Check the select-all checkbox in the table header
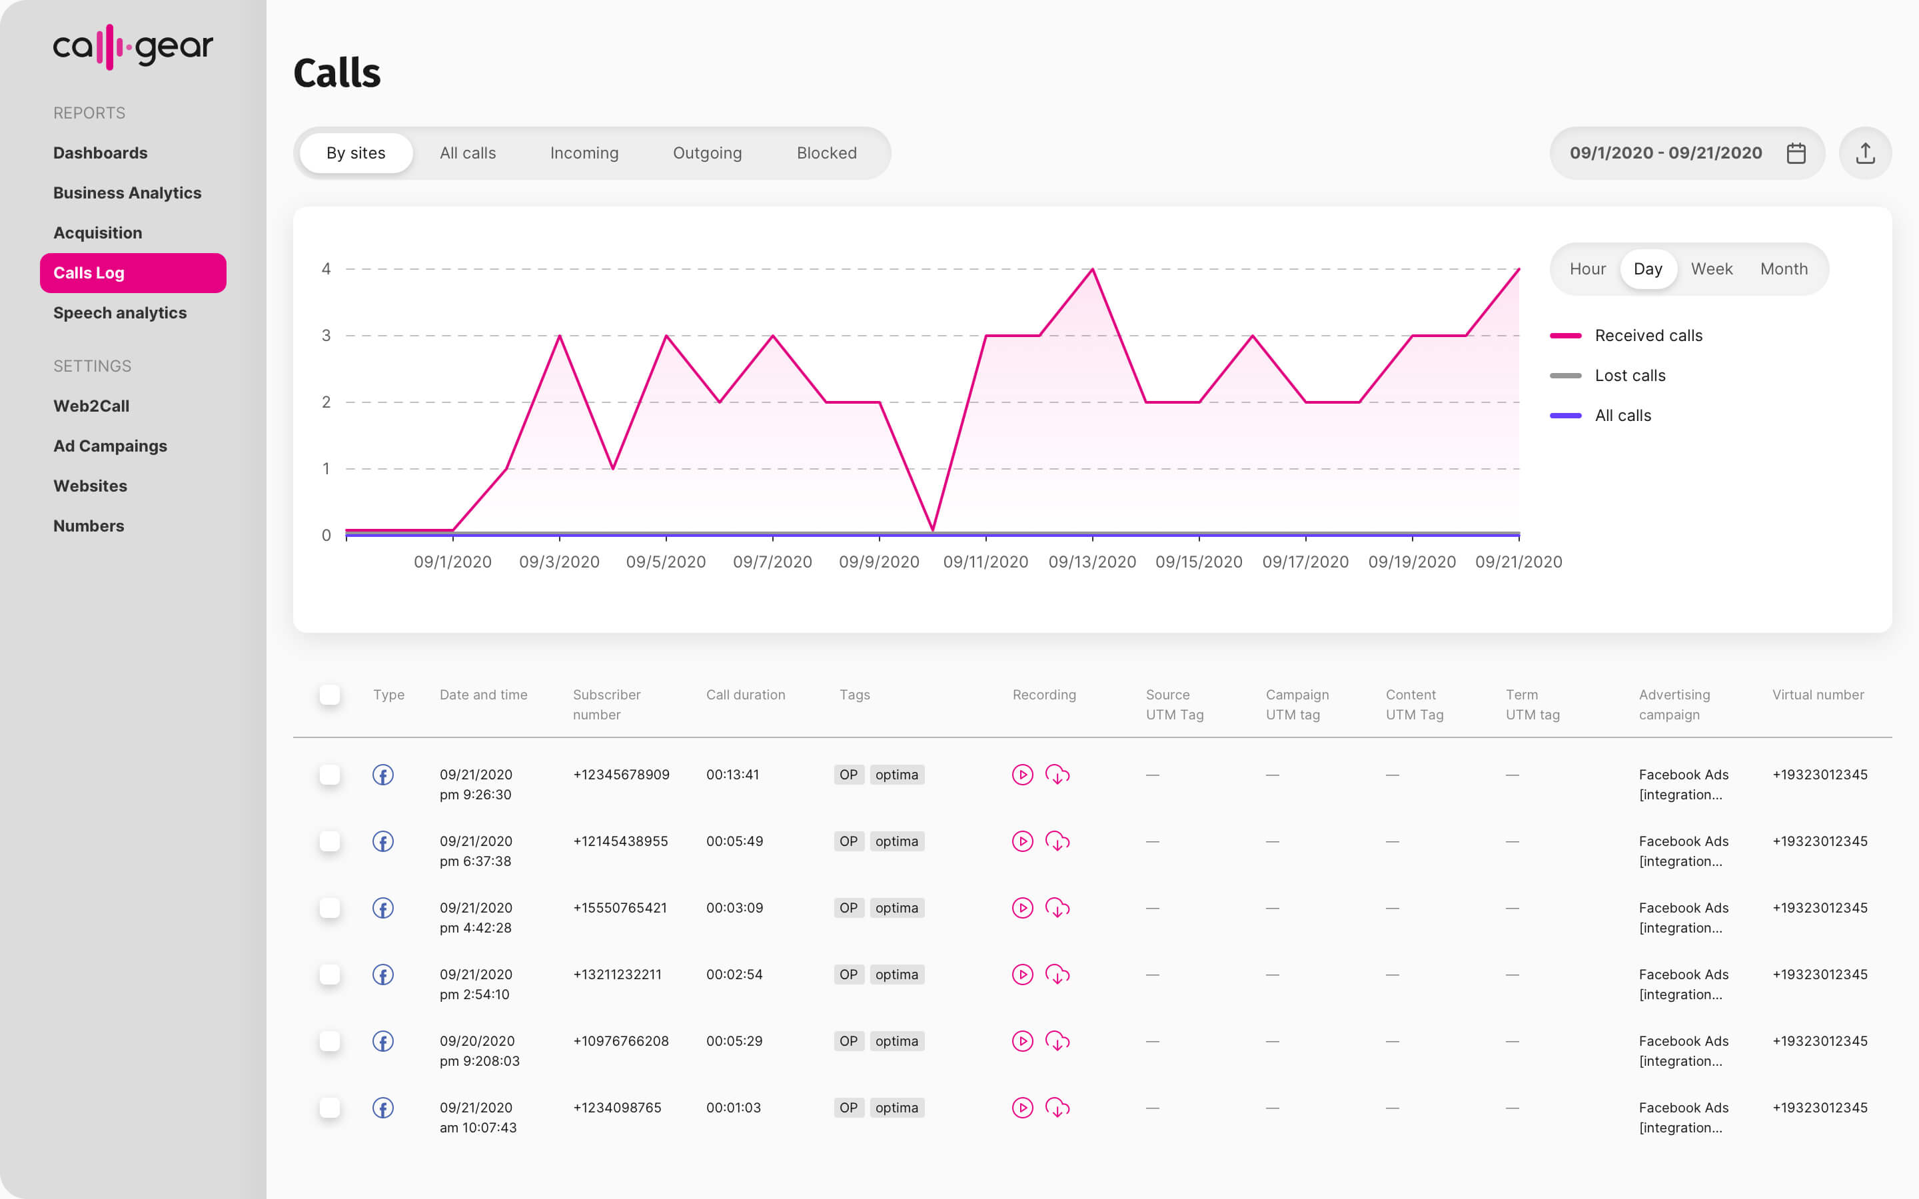The height and width of the screenshot is (1199, 1919). coord(330,695)
